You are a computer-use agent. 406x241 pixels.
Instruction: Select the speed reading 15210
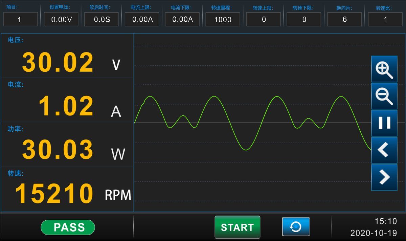[x=54, y=194]
